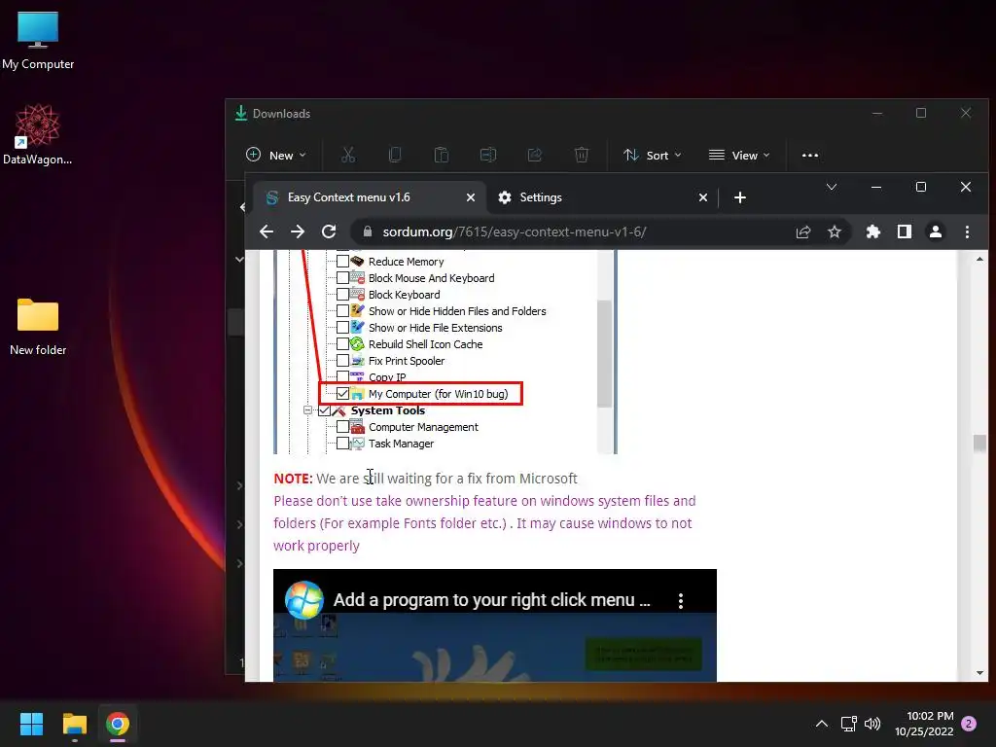Click the 'Copy IP' tree row text
996x747 pixels.
point(387,376)
